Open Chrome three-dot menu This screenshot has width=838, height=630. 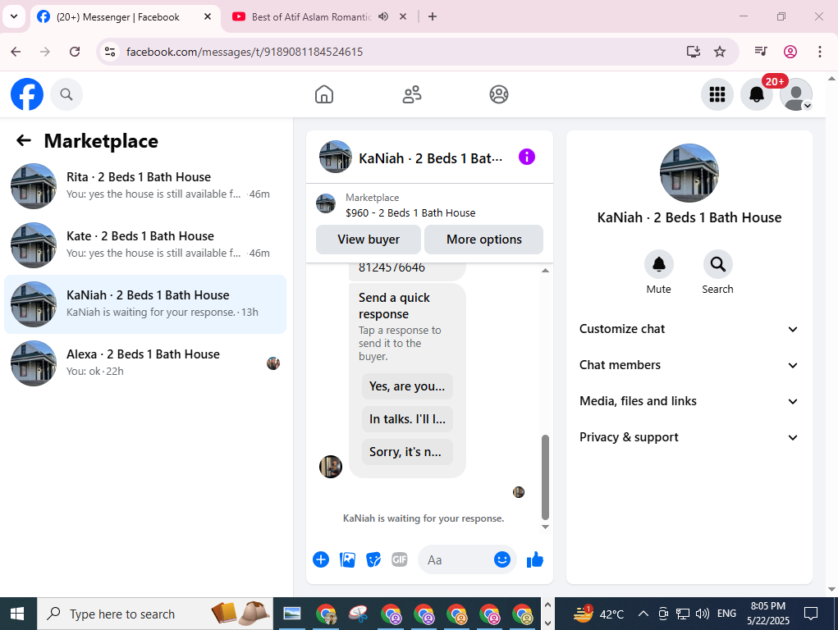pyautogui.click(x=820, y=52)
